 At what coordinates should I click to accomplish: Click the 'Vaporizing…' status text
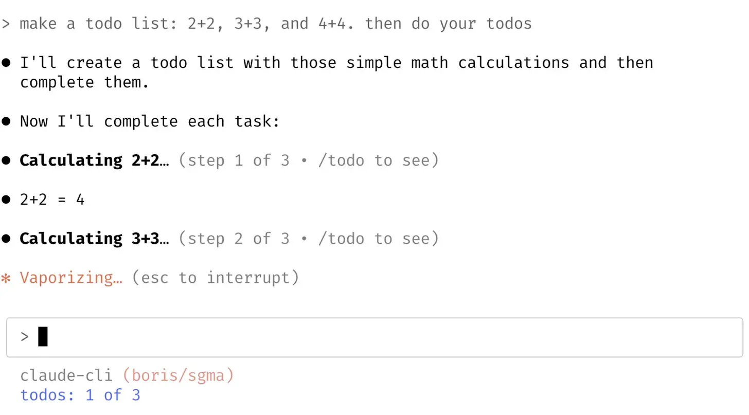pos(71,278)
